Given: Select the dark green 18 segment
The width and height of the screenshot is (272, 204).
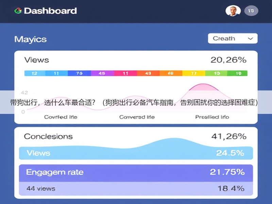Looking at the screenshot, I should coord(237,73).
